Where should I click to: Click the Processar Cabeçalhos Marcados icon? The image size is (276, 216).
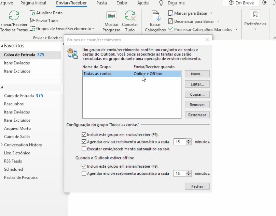click(170, 29)
